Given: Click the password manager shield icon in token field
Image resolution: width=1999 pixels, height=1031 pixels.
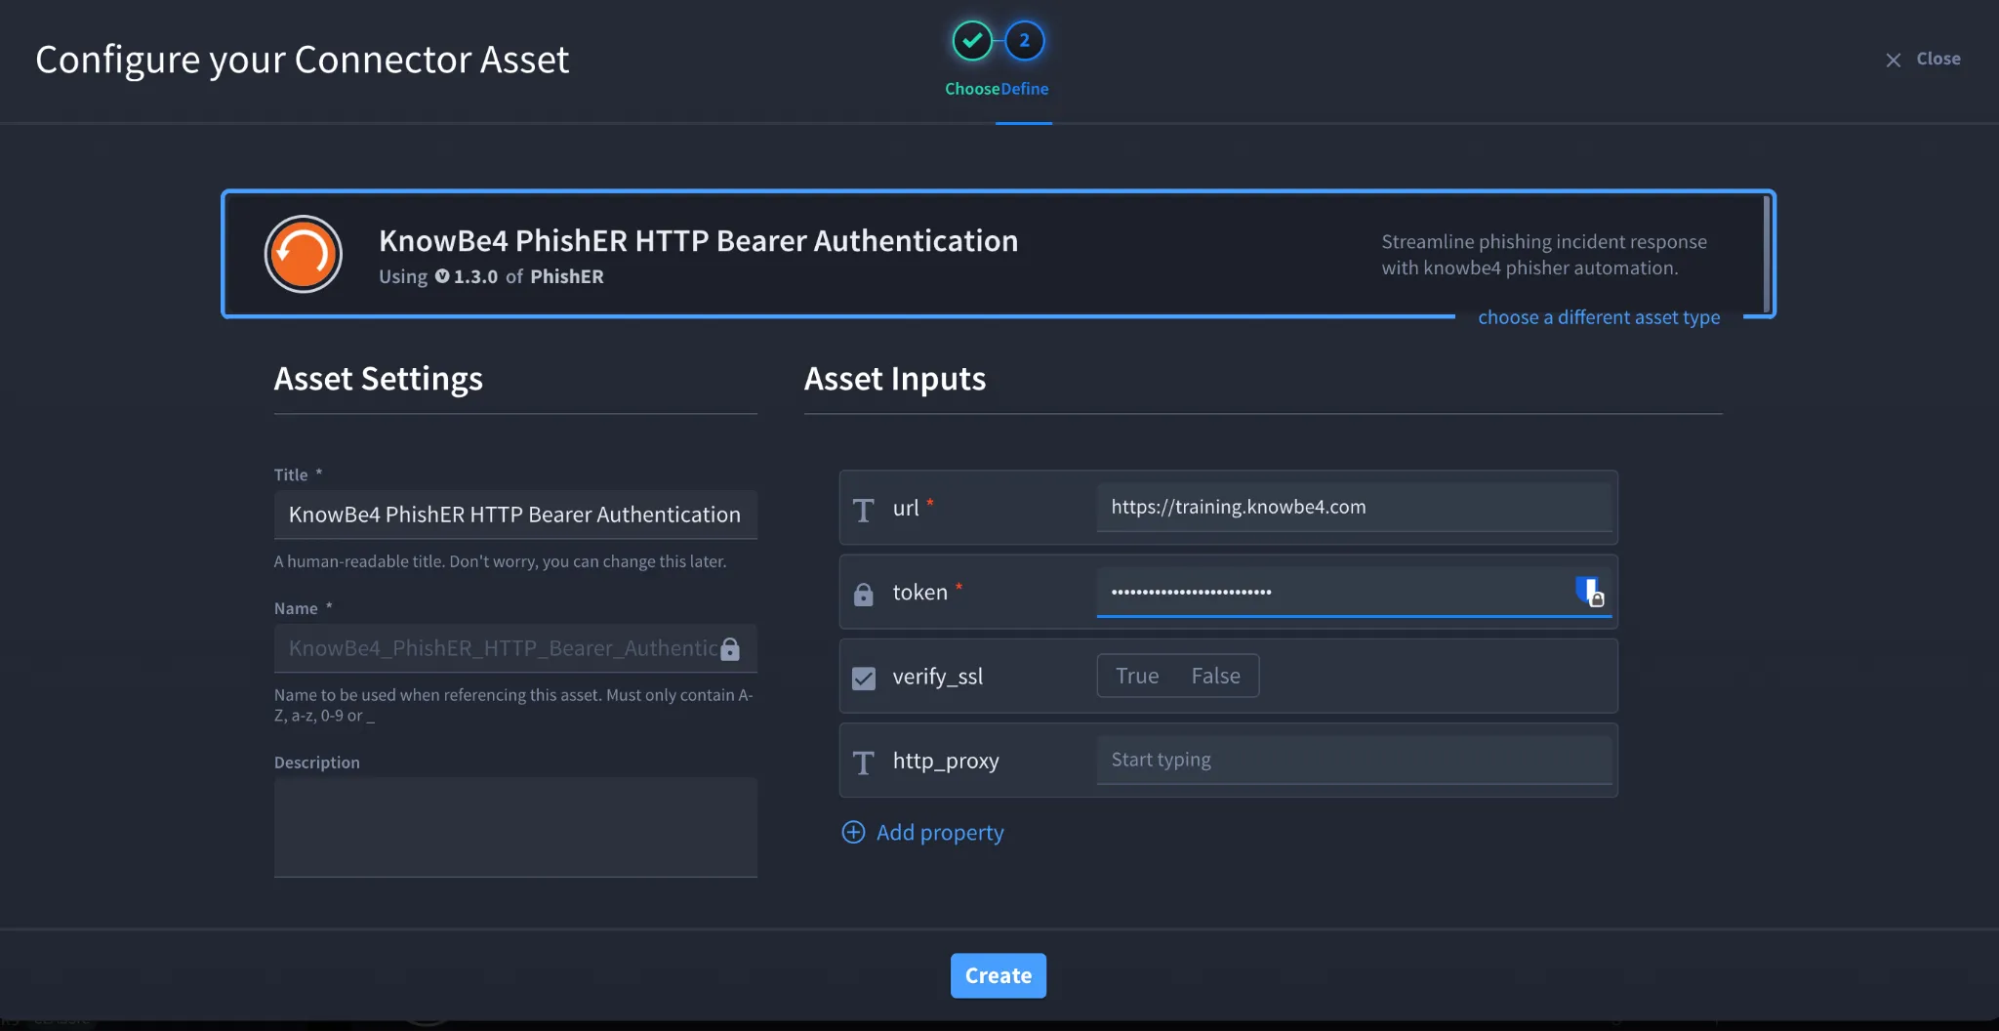Looking at the screenshot, I should click(x=1590, y=592).
